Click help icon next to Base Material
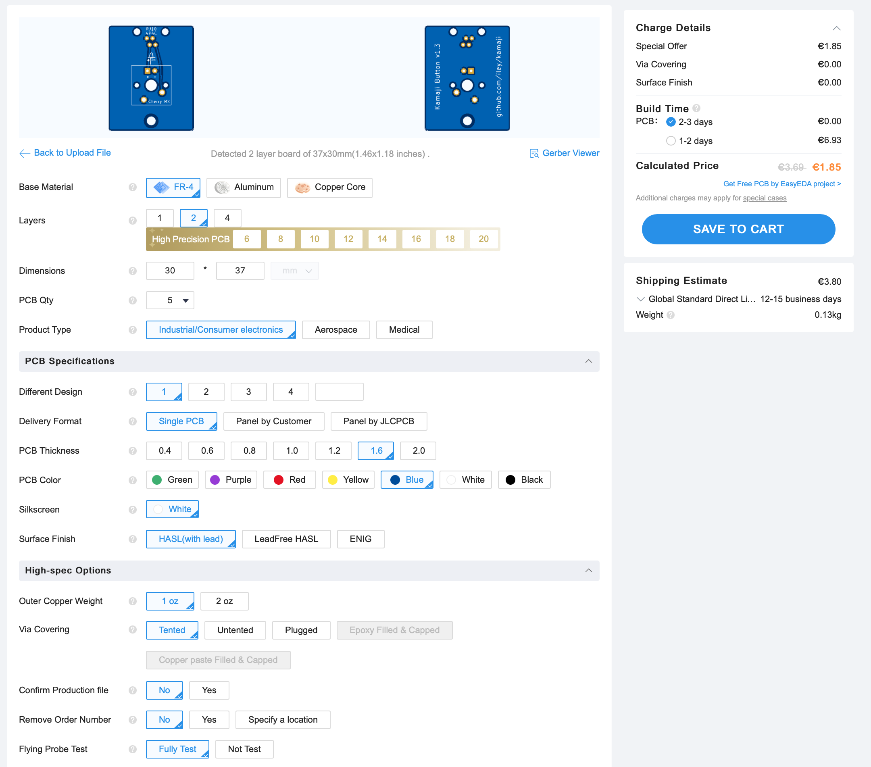This screenshot has height=767, width=871. [x=133, y=187]
